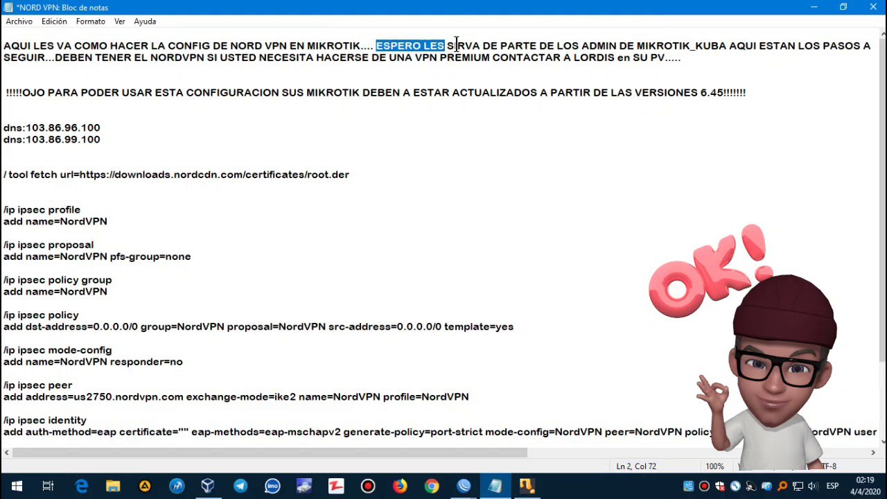Launch Google Chrome from the taskbar

coord(432,486)
